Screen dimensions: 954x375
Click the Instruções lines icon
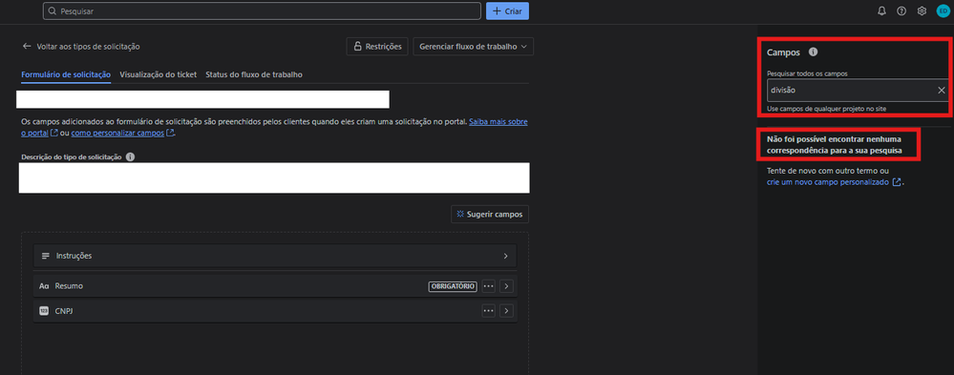(46, 256)
